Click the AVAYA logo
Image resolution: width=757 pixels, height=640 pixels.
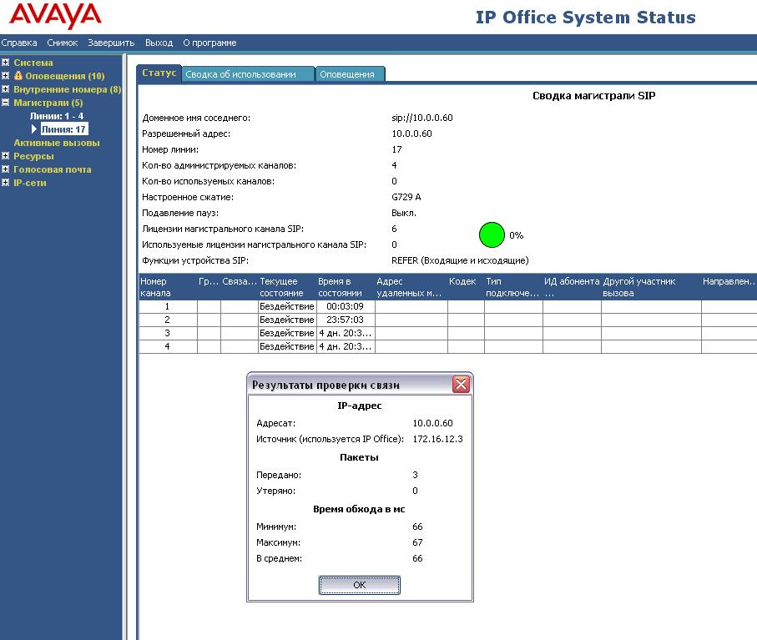pos(55,16)
